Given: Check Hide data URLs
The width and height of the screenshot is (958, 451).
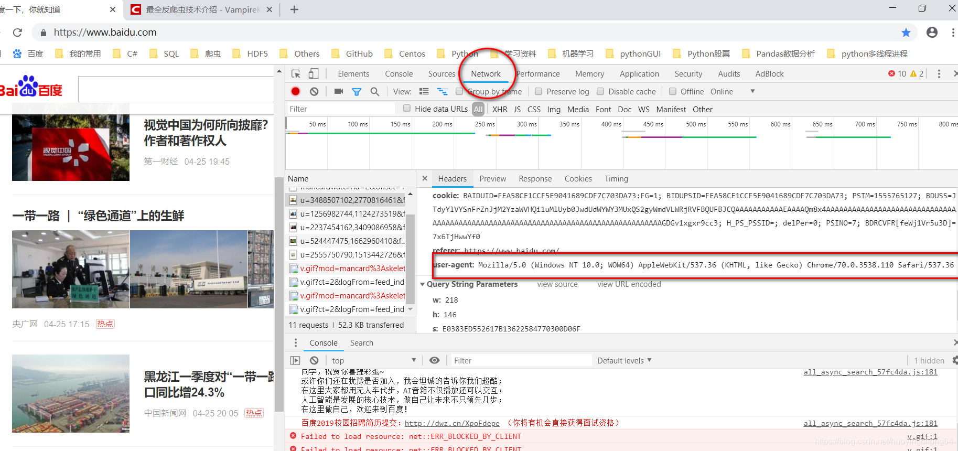Looking at the screenshot, I should coord(407,108).
